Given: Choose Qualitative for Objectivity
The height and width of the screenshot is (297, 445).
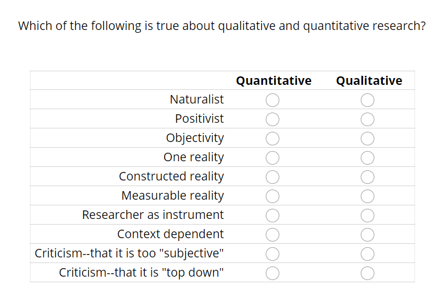Looking at the screenshot, I should tap(368, 139).
